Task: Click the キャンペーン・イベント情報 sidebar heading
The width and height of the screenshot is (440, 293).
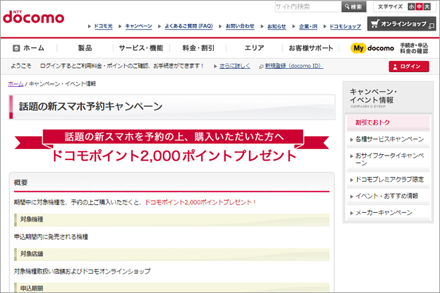Action: click(x=373, y=96)
